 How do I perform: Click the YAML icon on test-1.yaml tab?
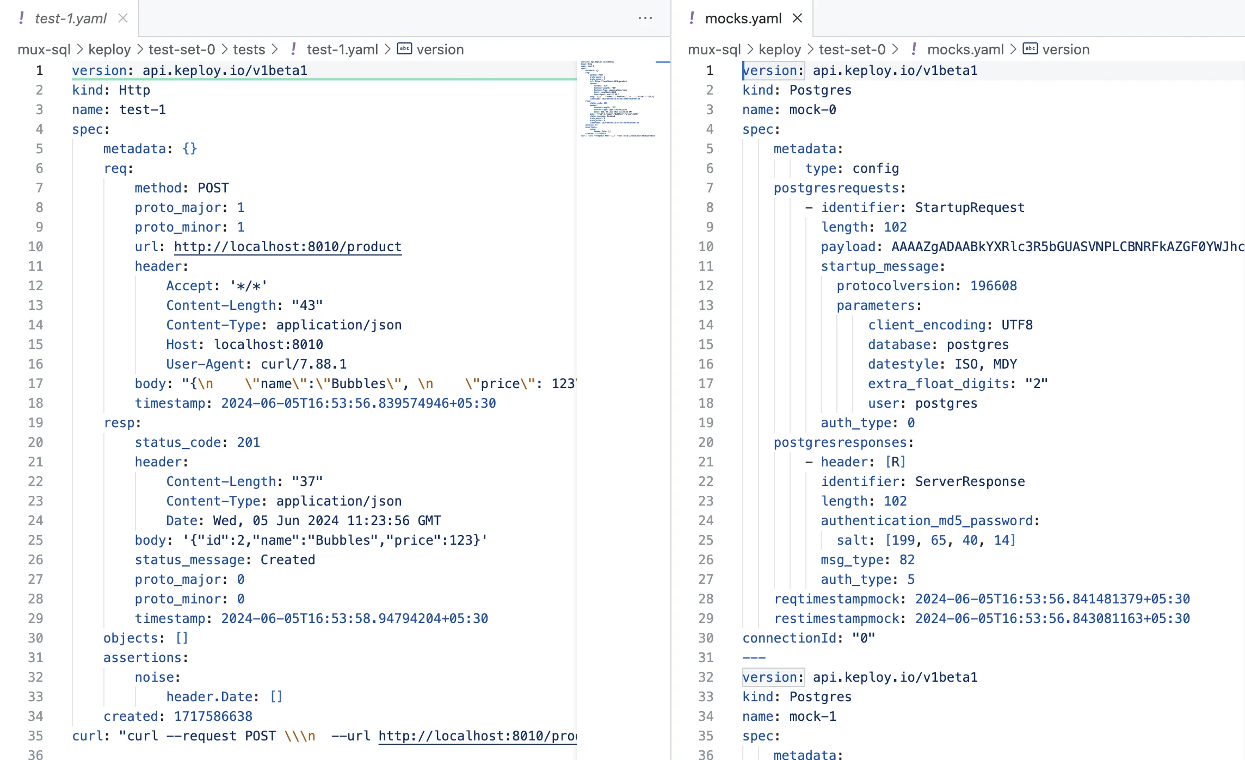coord(21,18)
